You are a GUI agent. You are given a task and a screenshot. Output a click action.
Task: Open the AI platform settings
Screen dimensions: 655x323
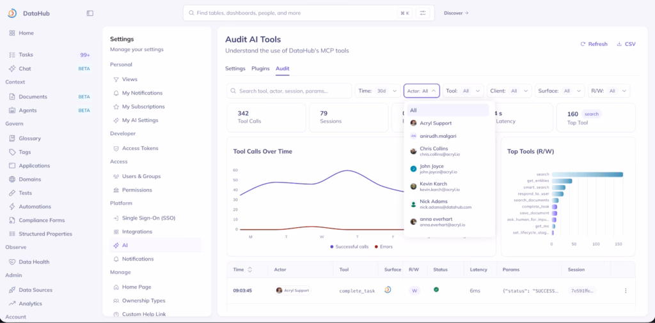click(x=155, y=246)
